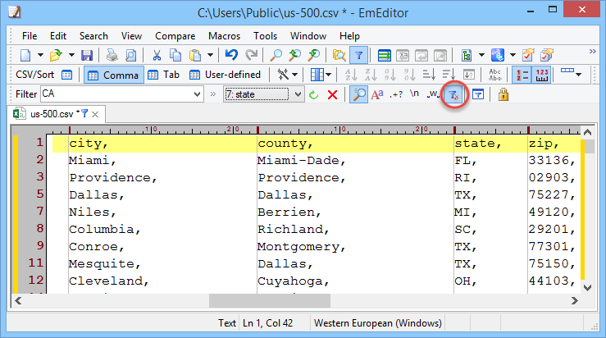The width and height of the screenshot is (606, 338).
Task: Open the Filter history dropdown arrow
Action: click(x=197, y=94)
